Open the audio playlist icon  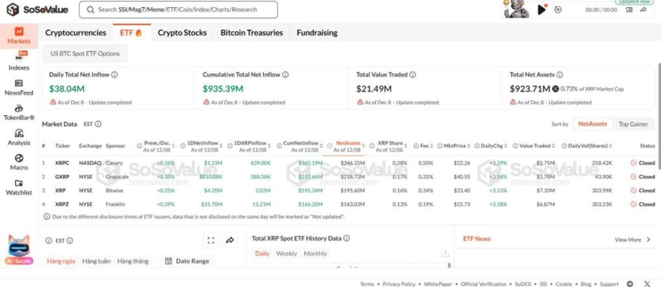click(x=629, y=10)
